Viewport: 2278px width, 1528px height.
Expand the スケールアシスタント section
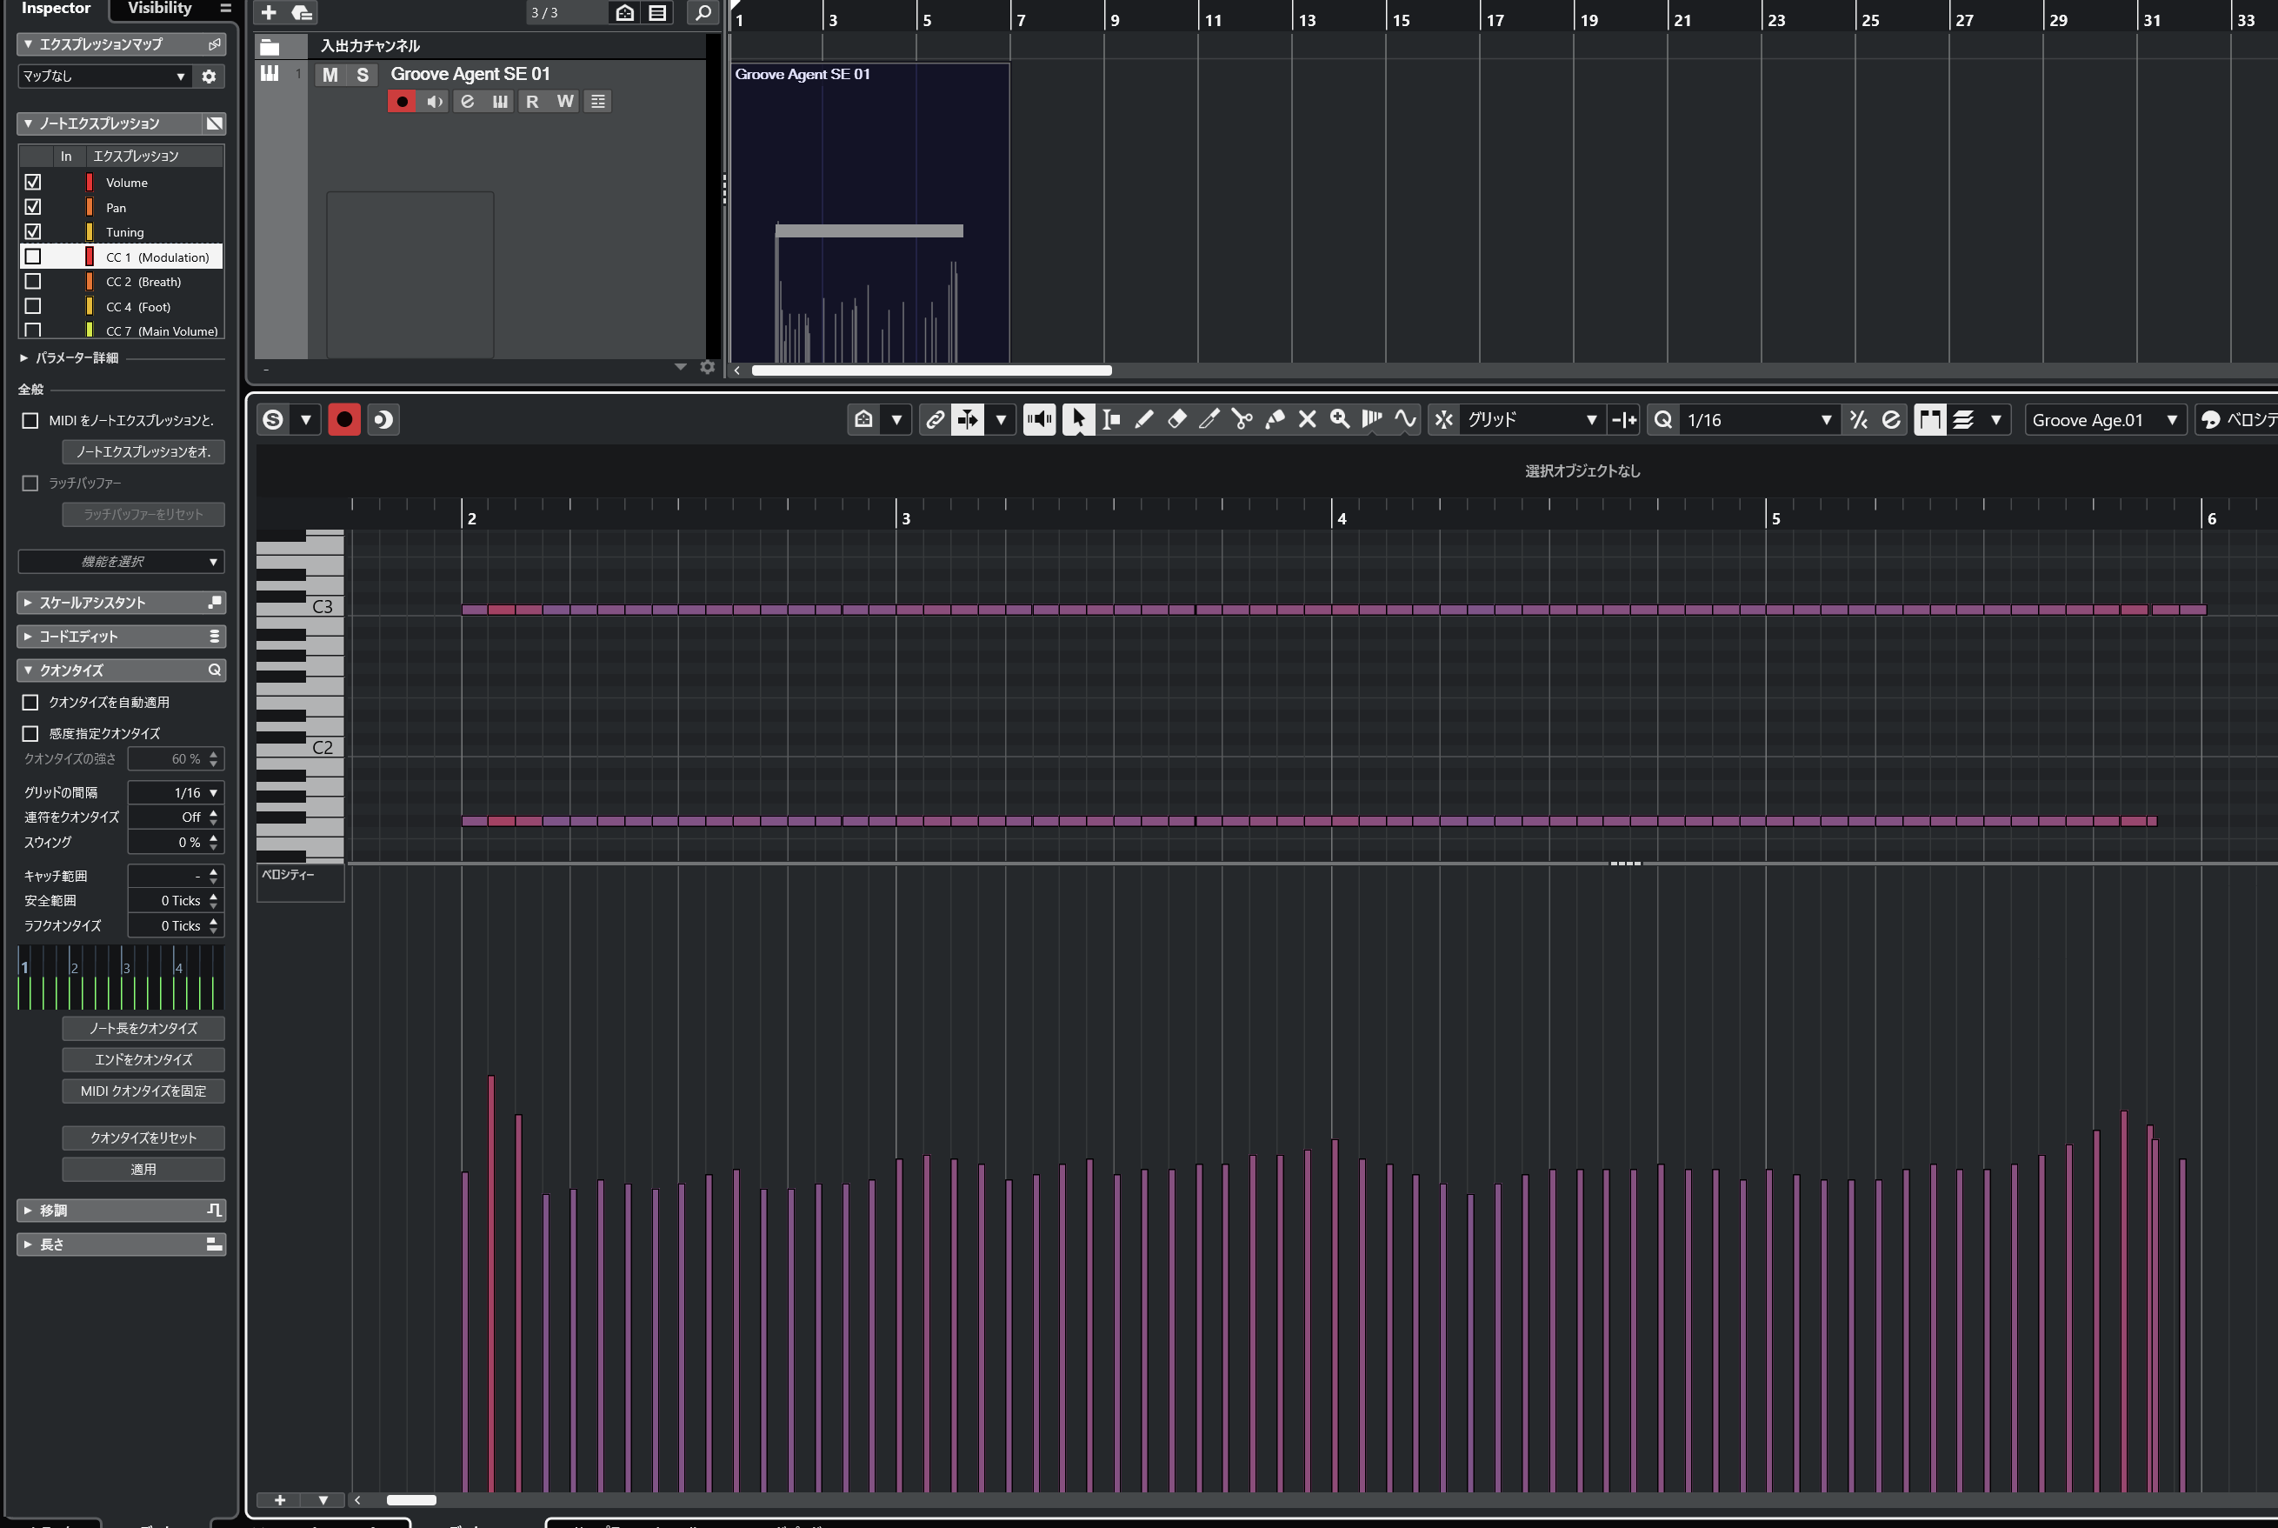121,602
